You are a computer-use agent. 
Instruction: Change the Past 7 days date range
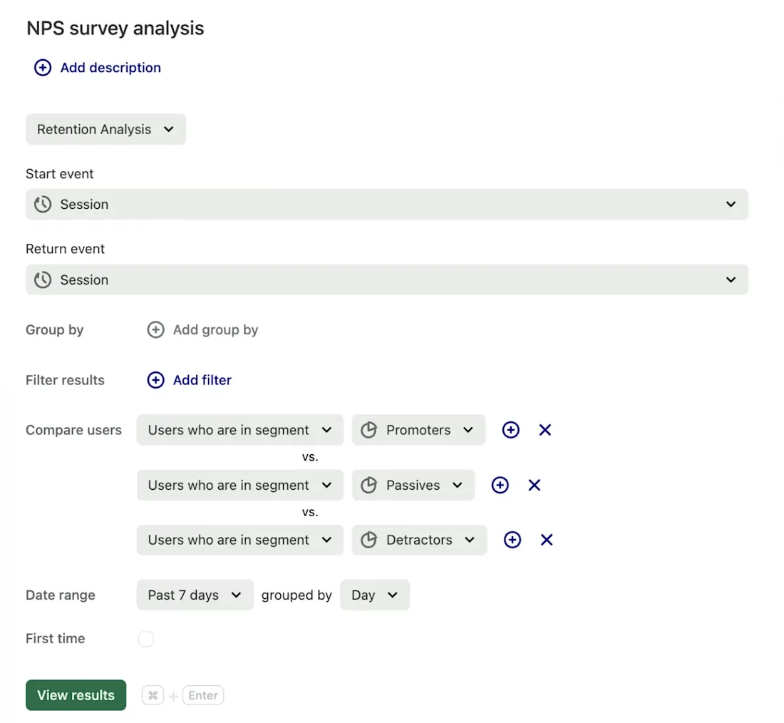click(195, 595)
